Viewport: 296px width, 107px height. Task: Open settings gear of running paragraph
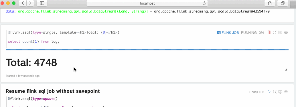click(286, 32)
